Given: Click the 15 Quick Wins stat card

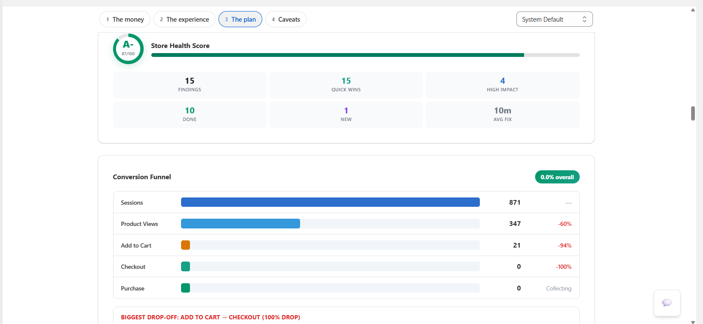Looking at the screenshot, I should tap(346, 85).
